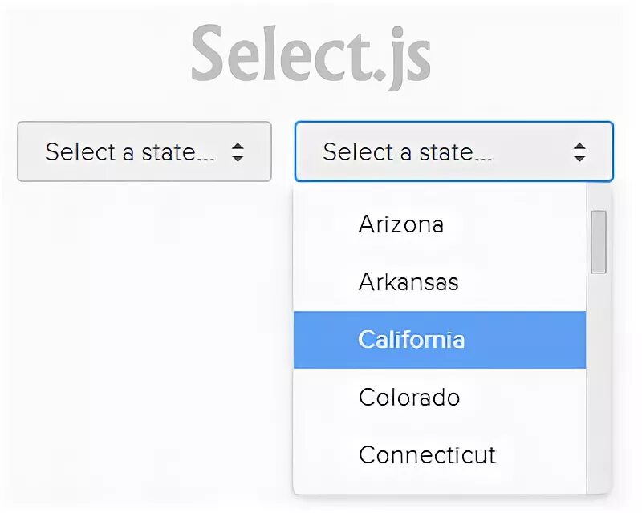This screenshot has width=642, height=513.
Task: Click the blank page area below the left dropdown
Action: tap(144, 337)
